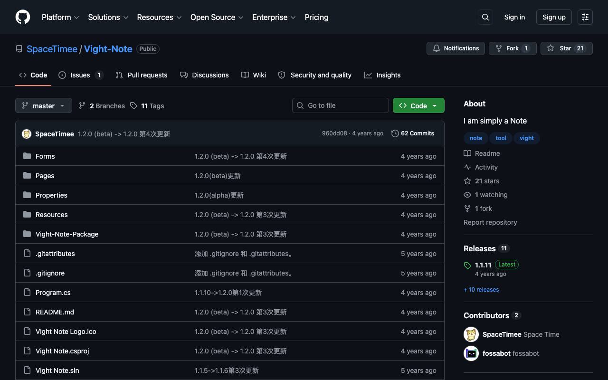
Task: Click the SpaceTimee contributor avatar
Action: (x=471, y=334)
